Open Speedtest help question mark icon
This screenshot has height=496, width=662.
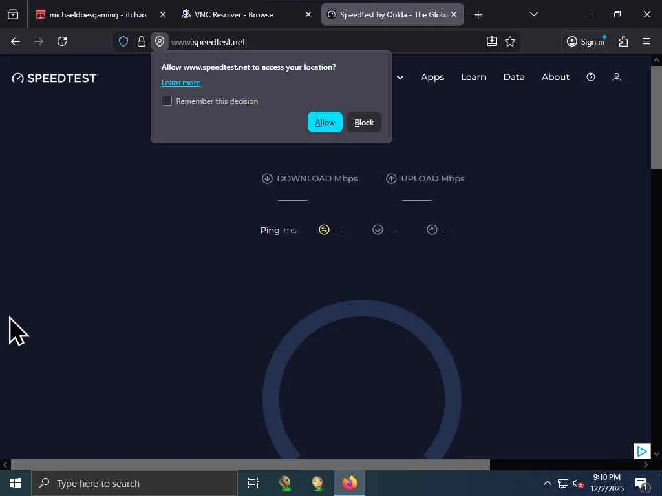pos(591,77)
